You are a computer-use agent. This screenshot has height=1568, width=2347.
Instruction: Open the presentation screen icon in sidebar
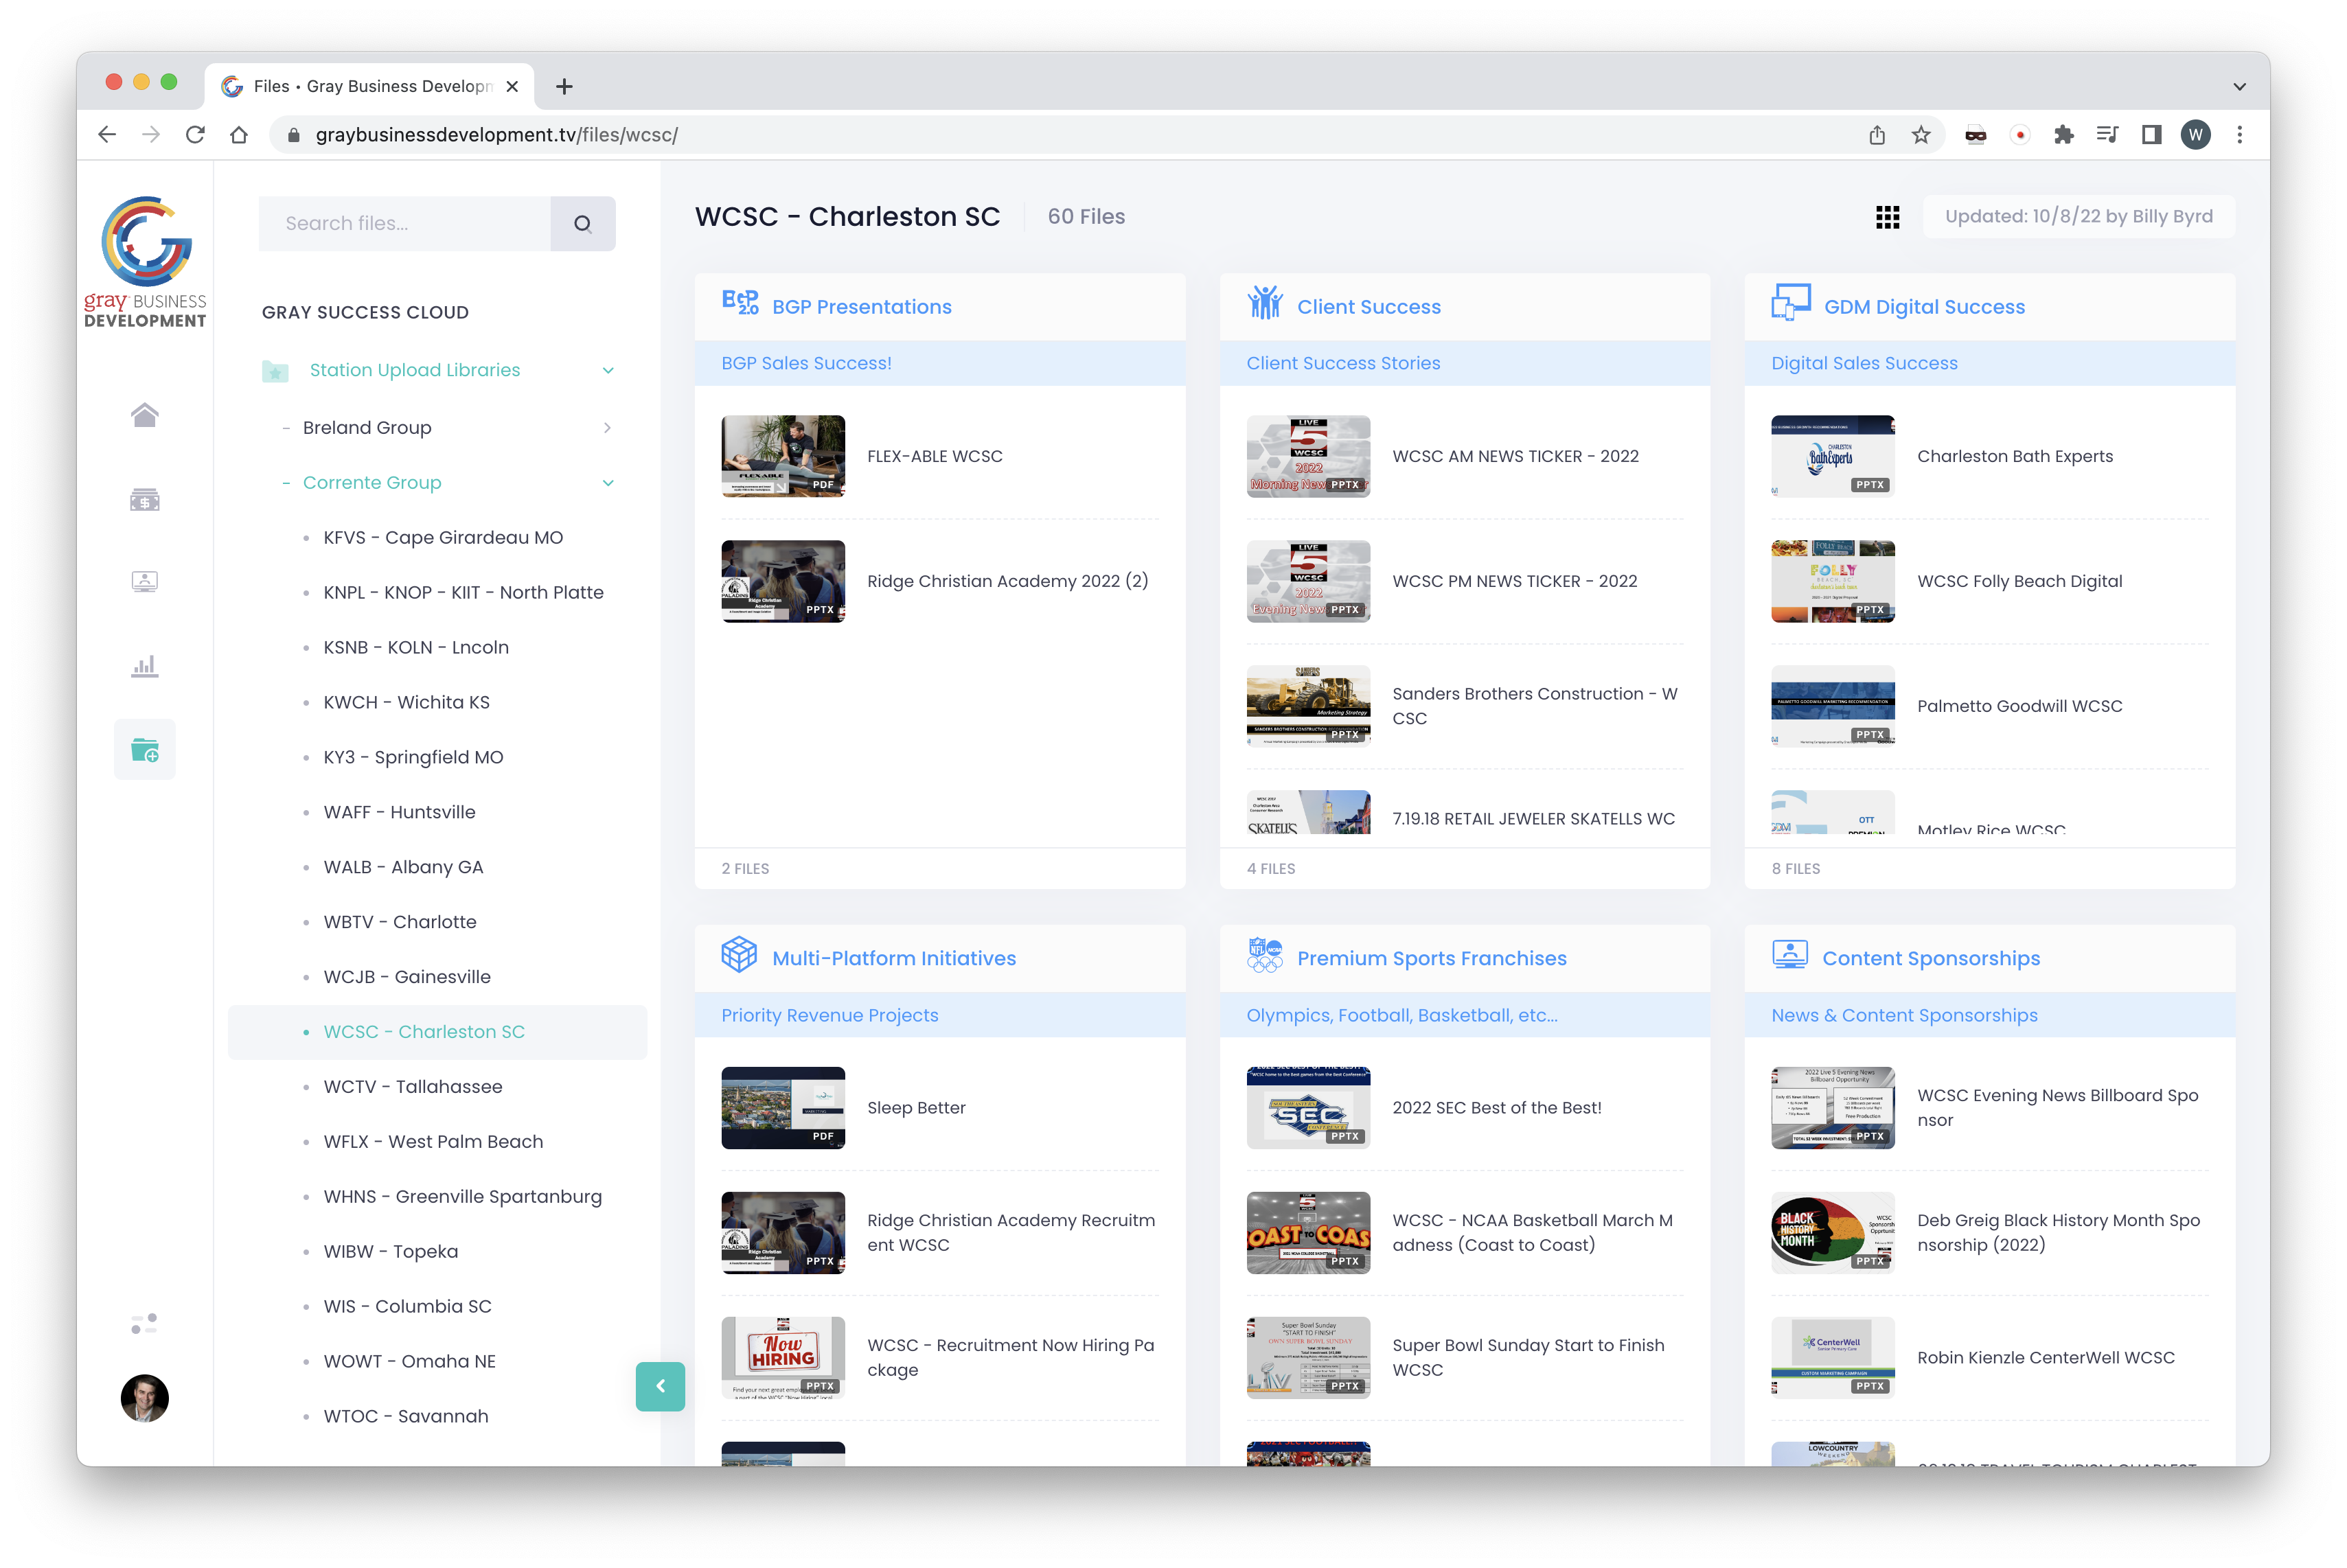point(144,581)
